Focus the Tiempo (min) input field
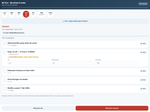 (x=73, y=63)
